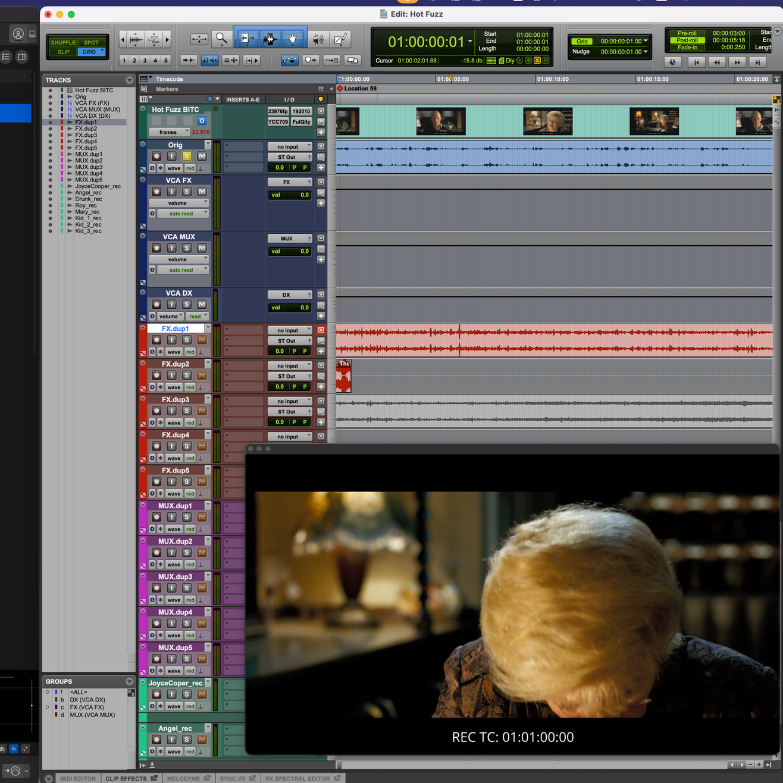Select FX.dup1 in the Tracks list
This screenshot has width=783, height=783.
pyautogui.click(x=86, y=122)
